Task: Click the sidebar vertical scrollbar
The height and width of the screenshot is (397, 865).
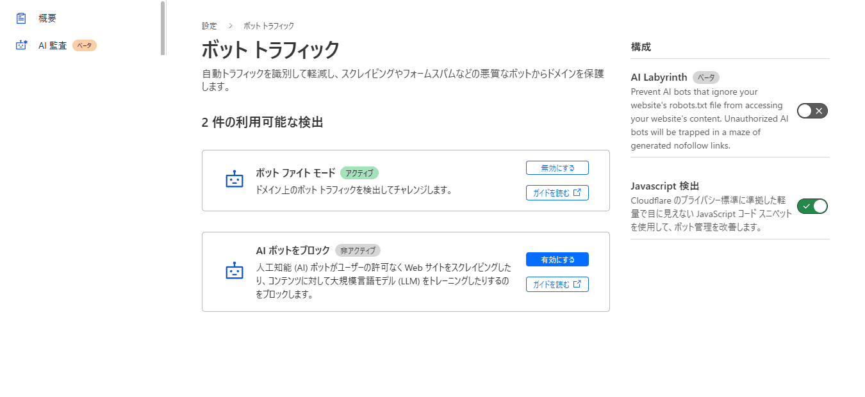Action: point(163,28)
